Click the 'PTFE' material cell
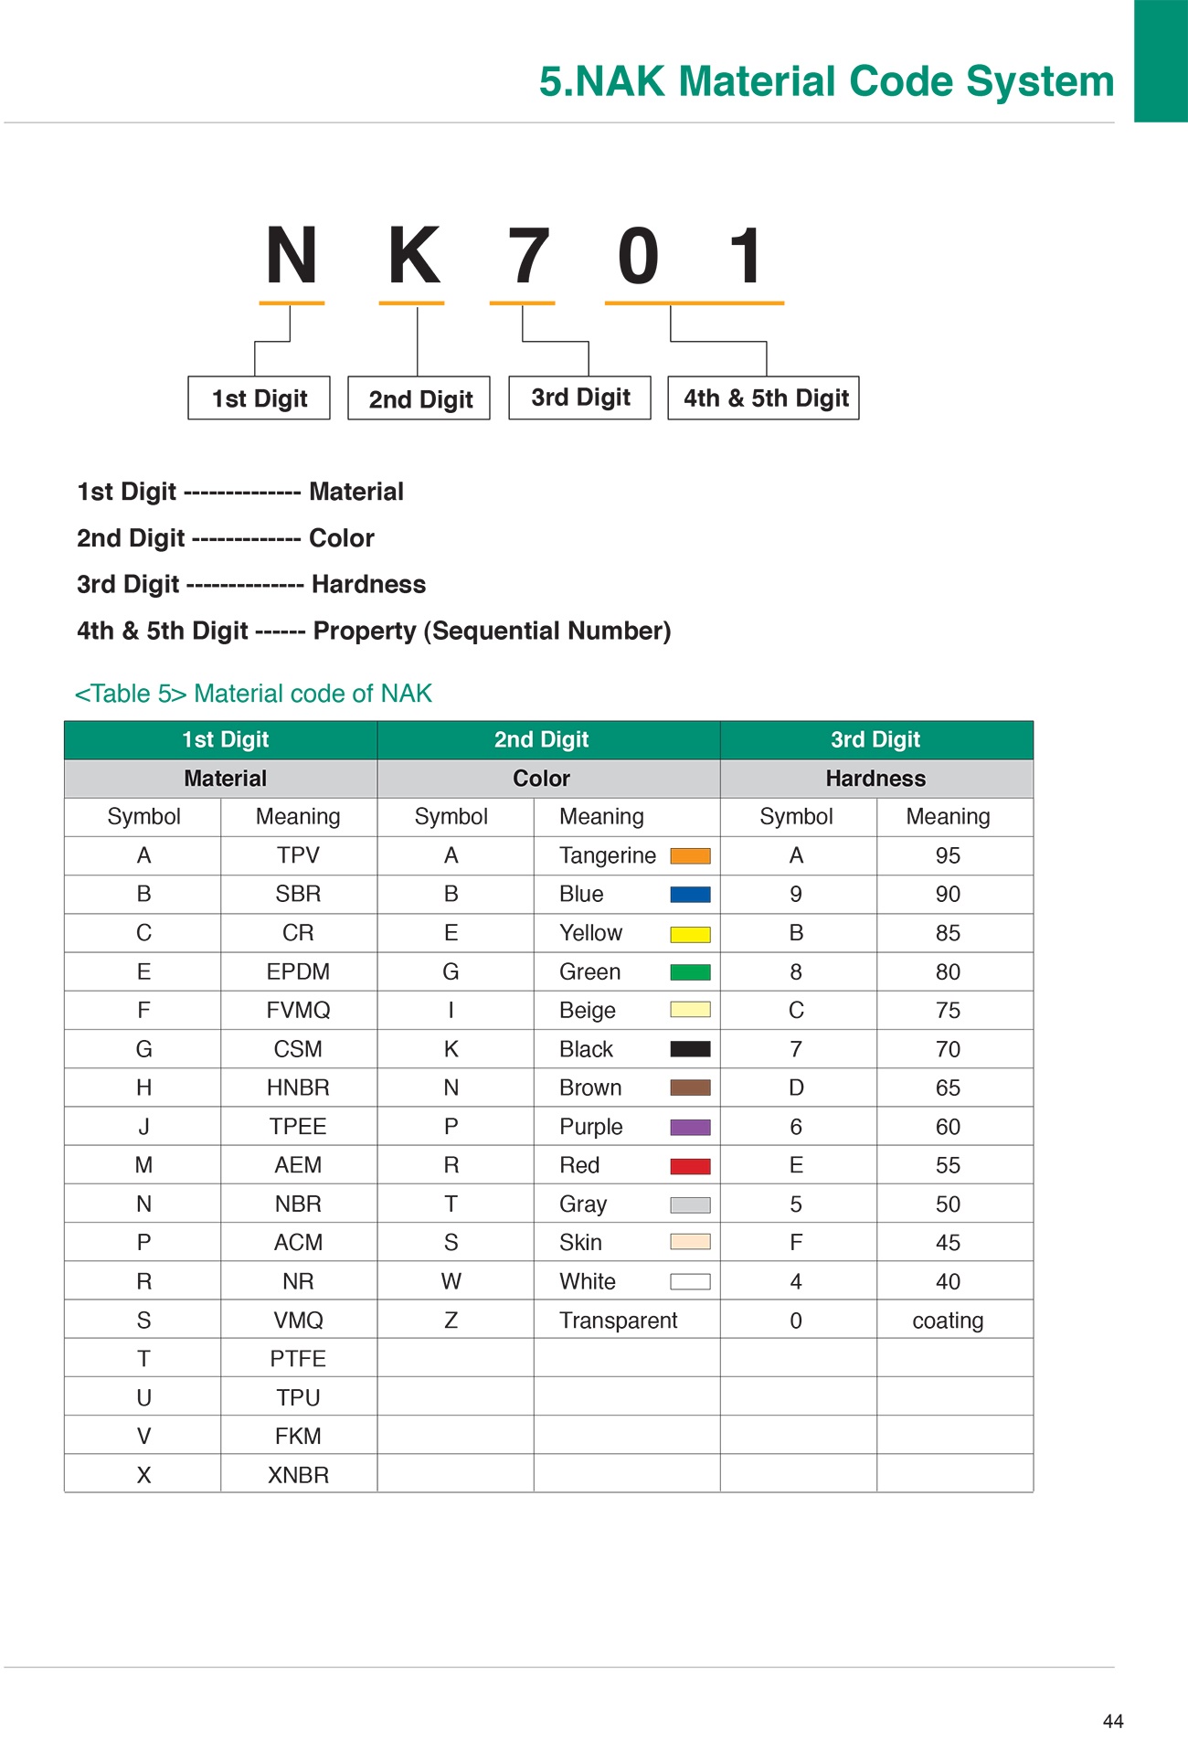Viewport: 1188px width, 1740px height. coord(299,1359)
